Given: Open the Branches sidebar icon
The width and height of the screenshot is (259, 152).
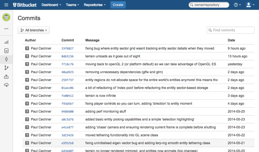Looking at the screenshot, I should 6,68.
